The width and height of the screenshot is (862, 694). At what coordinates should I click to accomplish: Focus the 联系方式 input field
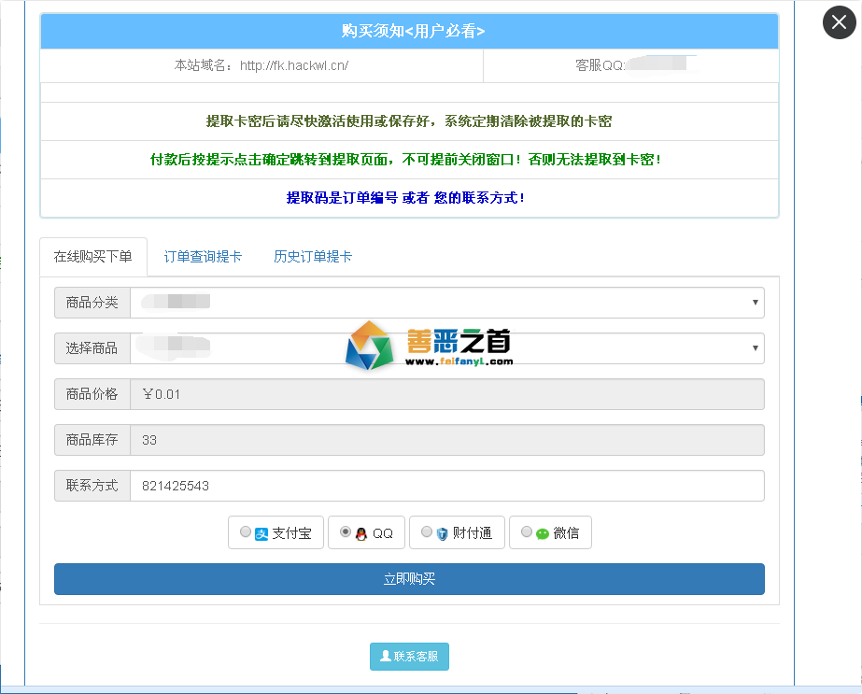446,486
